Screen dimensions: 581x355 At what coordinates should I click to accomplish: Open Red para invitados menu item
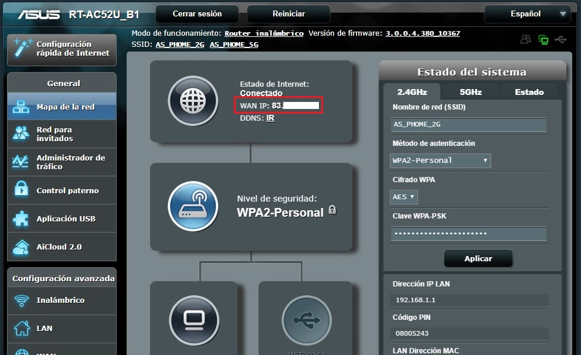pyautogui.click(x=62, y=134)
